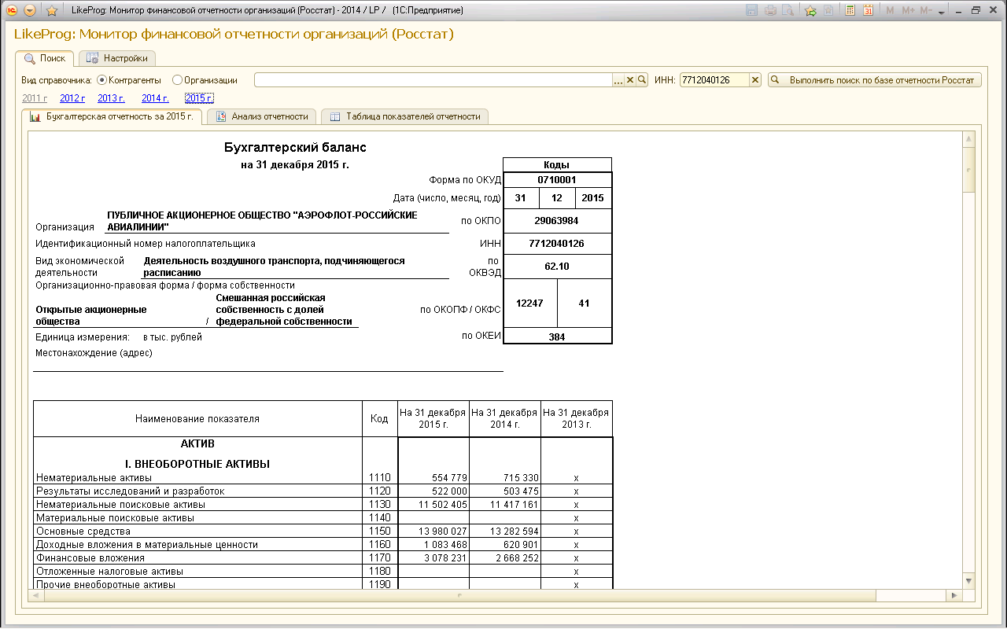Click the M memory button
This screenshot has width=1007, height=629.
coord(890,10)
